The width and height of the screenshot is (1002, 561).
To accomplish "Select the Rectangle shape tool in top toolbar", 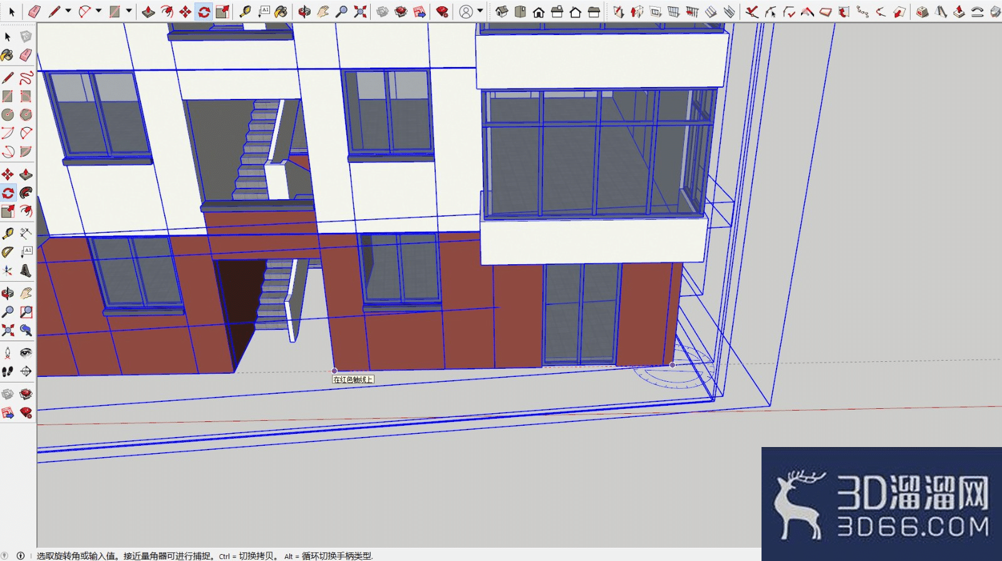I will point(115,11).
